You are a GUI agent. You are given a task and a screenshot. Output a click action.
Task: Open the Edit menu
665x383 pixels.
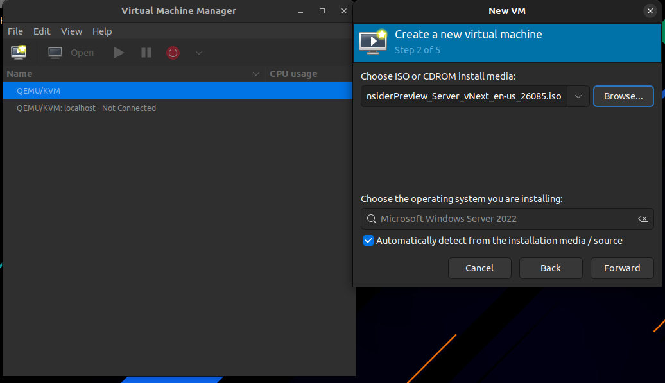(x=42, y=31)
